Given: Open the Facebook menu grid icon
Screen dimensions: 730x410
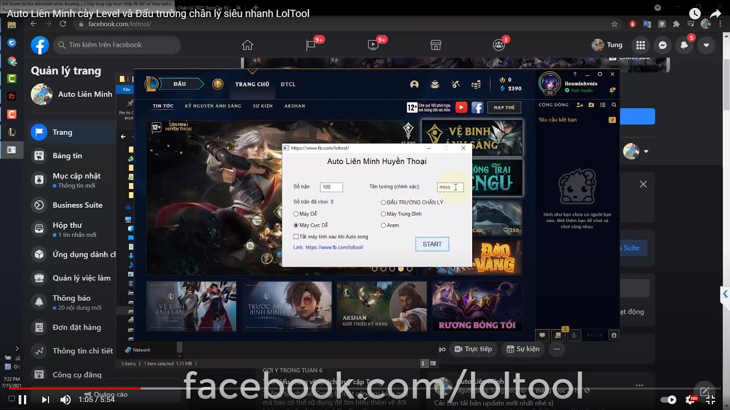Looking at the screenshot, I should click(640, 45).
